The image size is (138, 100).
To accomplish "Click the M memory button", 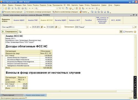I will [87, 8].
